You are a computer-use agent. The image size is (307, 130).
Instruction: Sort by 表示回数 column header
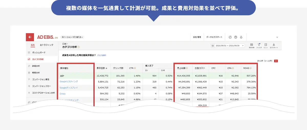(102, 68)
